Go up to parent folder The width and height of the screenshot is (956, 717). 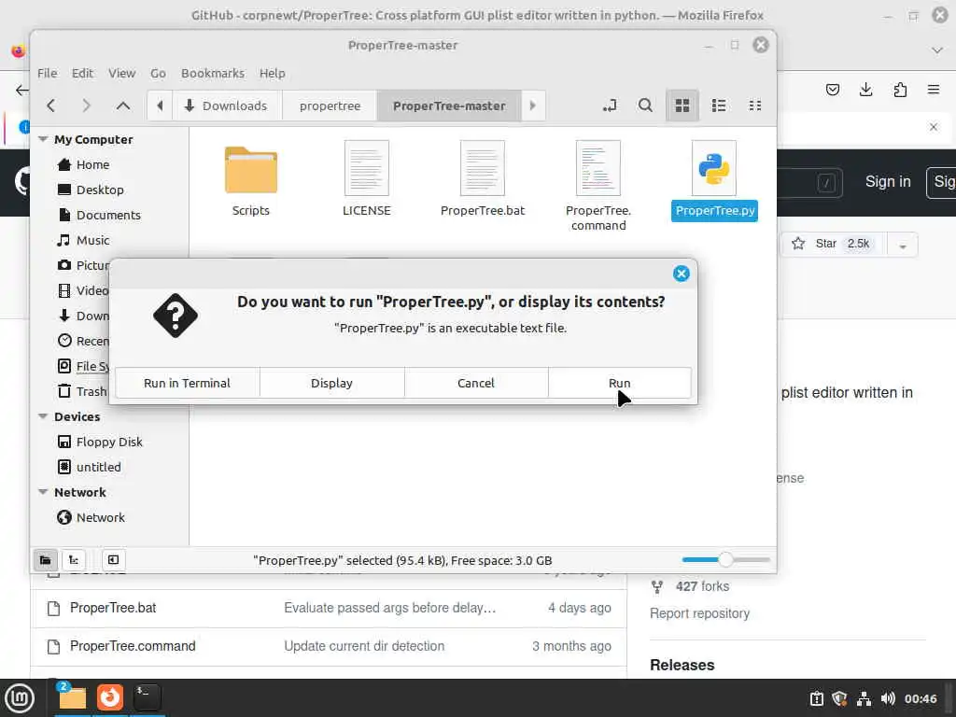pyautogui.click(x=122, y=105)
